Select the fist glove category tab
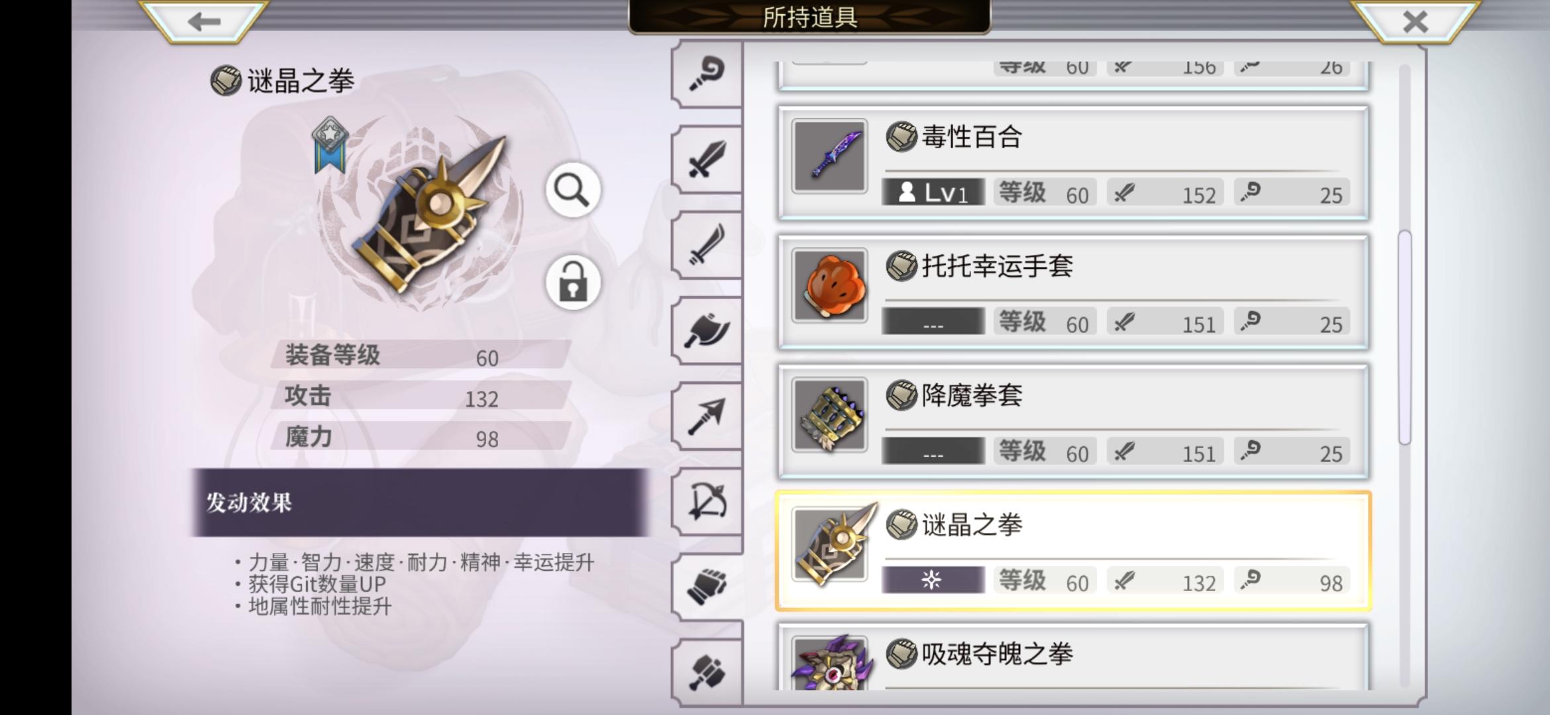The width and height of the screenshot is (1550, 715). 707,587
